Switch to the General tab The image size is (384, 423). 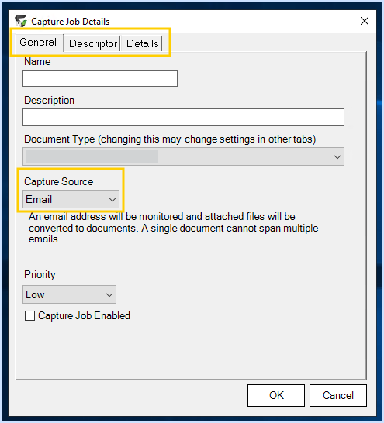click(38, 43)
